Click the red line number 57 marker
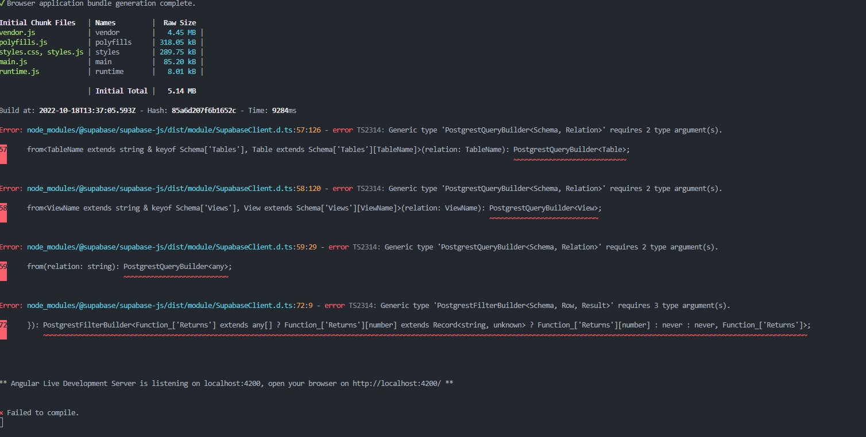The width and height of the screenshot is (866, 437). click(3, 153)
